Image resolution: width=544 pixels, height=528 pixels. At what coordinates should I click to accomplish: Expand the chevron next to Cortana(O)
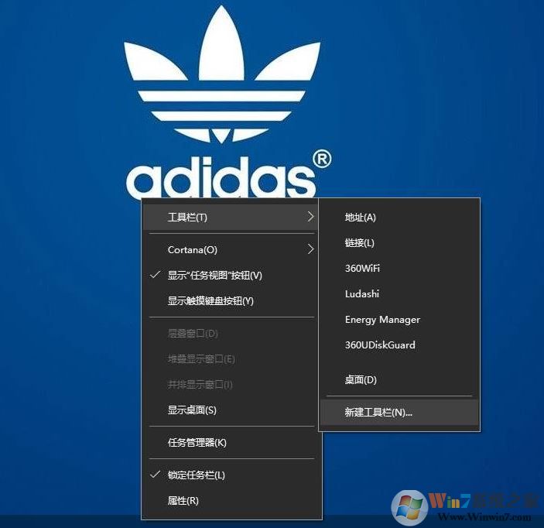pos(310,249)
